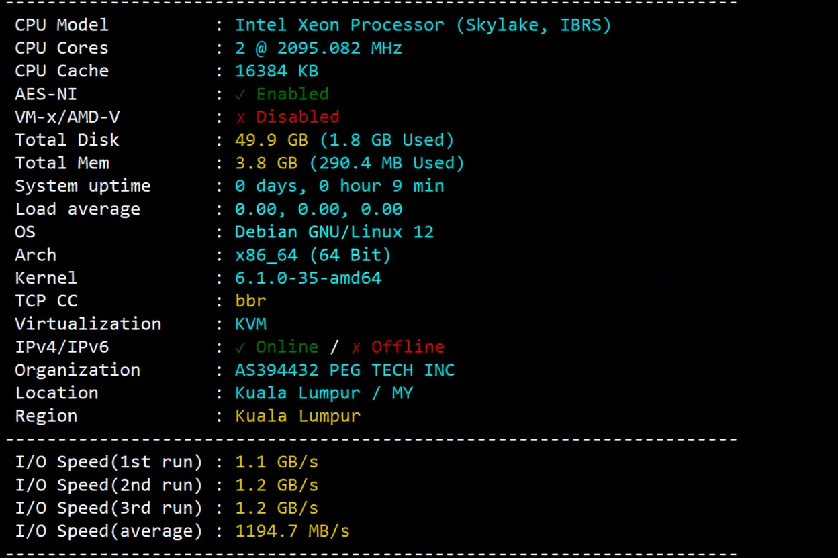This screenshot has width=838, height=558.
Task: Click the System uptime label
Action: (x=83, y=186)
